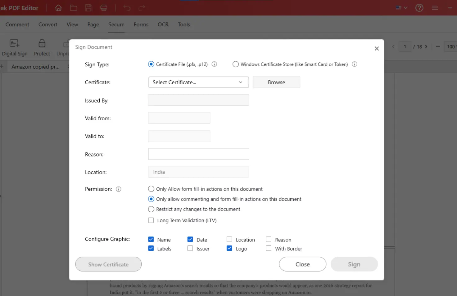Click the Issued By field

pos(198,100)
